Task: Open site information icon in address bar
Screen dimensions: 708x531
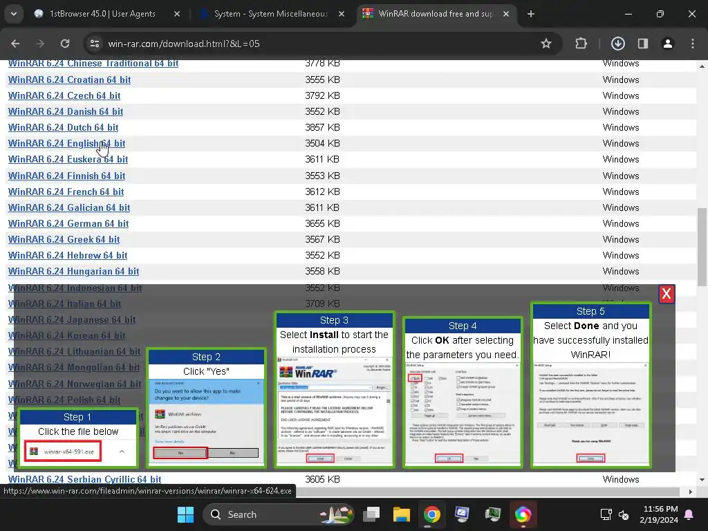Action: pyautogui.click(x=95, y=44)
